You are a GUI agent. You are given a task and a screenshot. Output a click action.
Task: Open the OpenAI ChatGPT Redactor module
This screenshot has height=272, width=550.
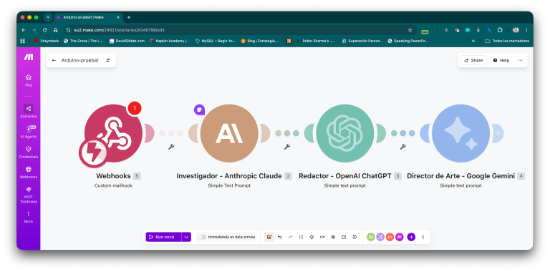click(x=344, y=133)
